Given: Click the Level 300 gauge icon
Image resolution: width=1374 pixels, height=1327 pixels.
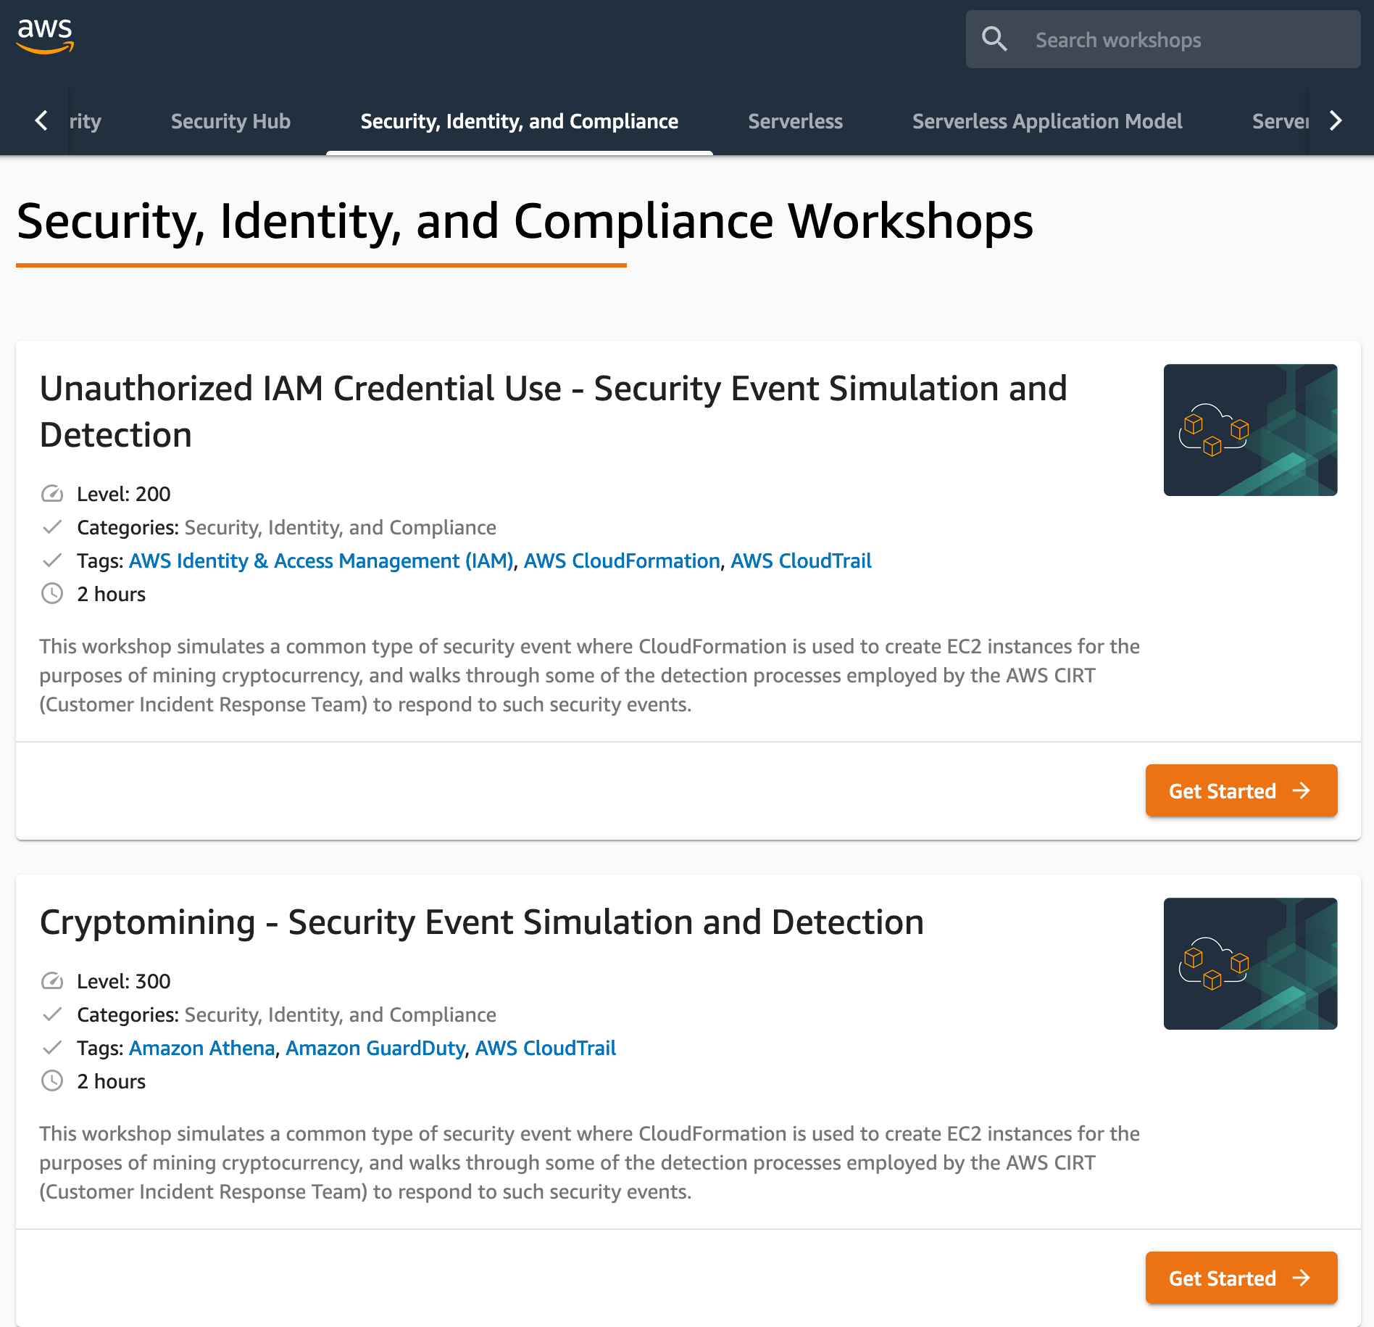Looking at the screenshot, I should click(52, 981).
